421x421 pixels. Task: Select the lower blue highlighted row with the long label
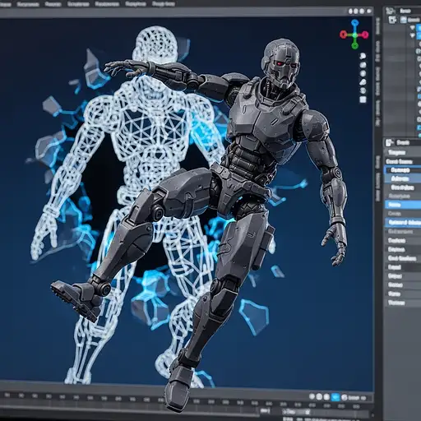coord(403,222)
